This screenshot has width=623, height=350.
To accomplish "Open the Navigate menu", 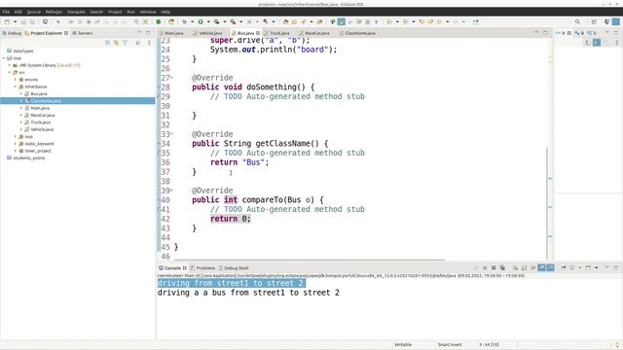I will [x=76, y=12].
